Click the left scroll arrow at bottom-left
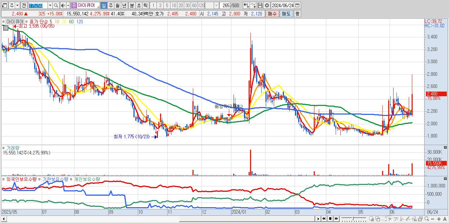 pos(4,219)
